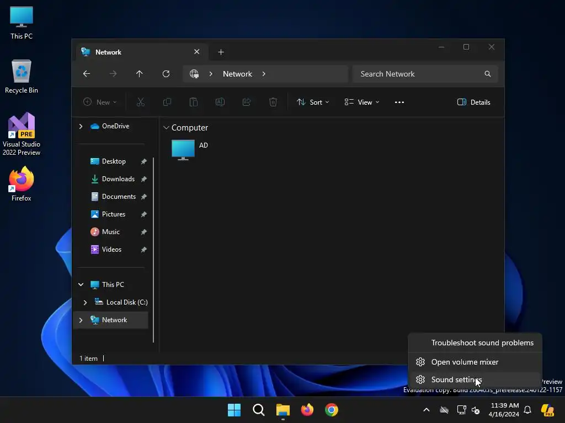Click the Paste clipboard icon
Image resolution: width=565 pixels, height=423 pixels.
pos(194,102)
